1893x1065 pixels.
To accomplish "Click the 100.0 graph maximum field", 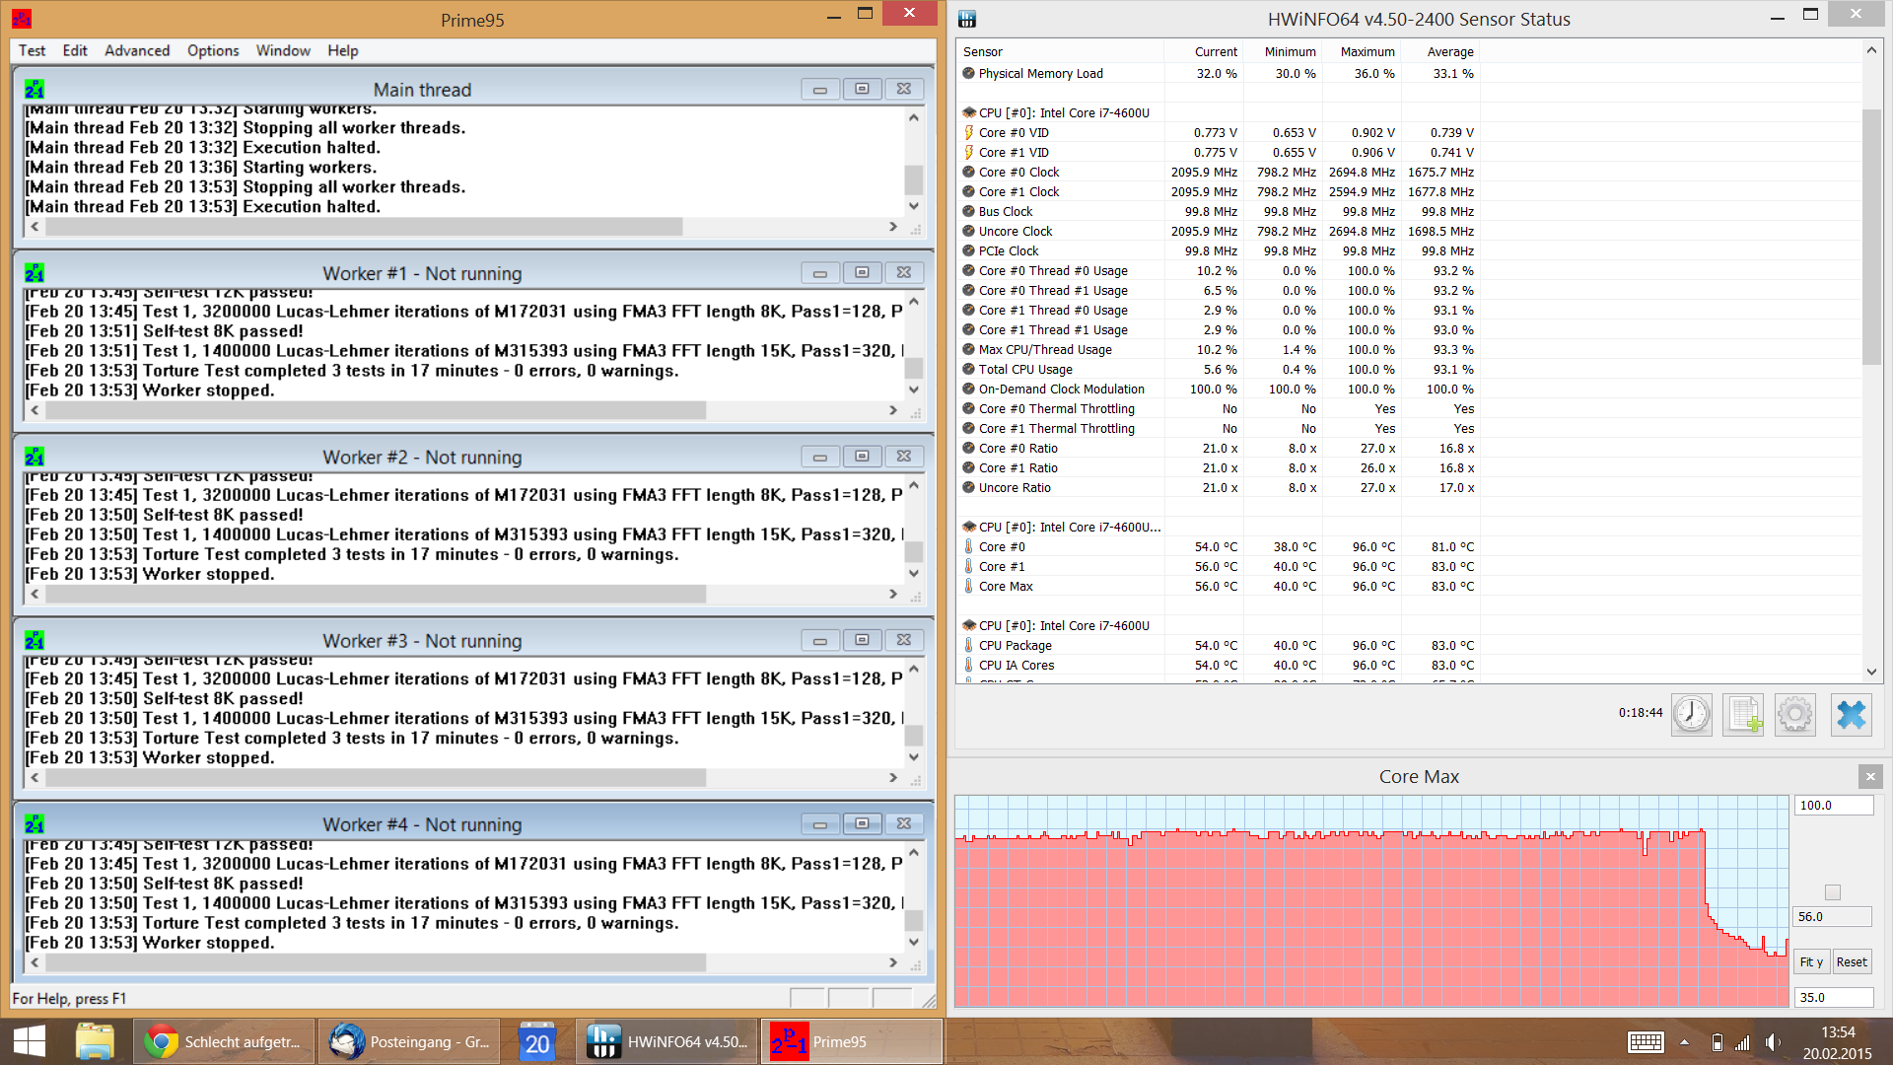I will (x=1833, y=806).
